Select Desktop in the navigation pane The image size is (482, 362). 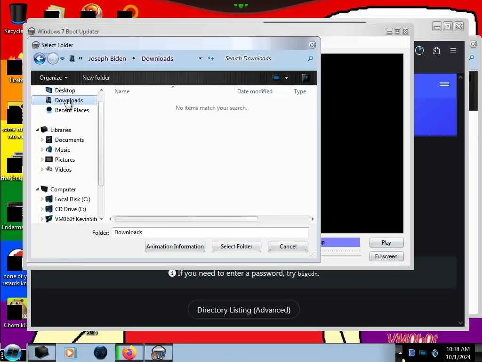click(x=65, y=90)
